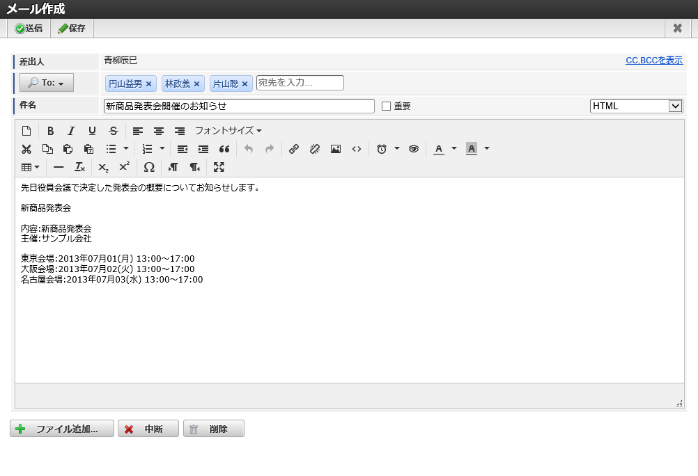Toggle italic formatting
This screenshot has height=476, width=698.
click(x=71, y=131)
